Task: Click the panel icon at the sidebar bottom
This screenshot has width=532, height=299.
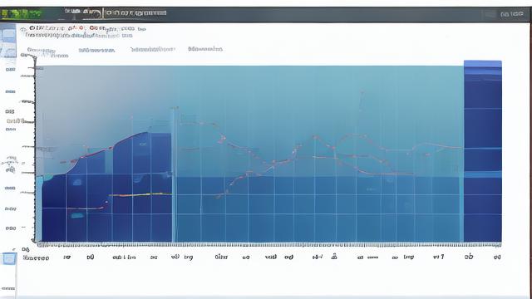Action: coord(8,259)
